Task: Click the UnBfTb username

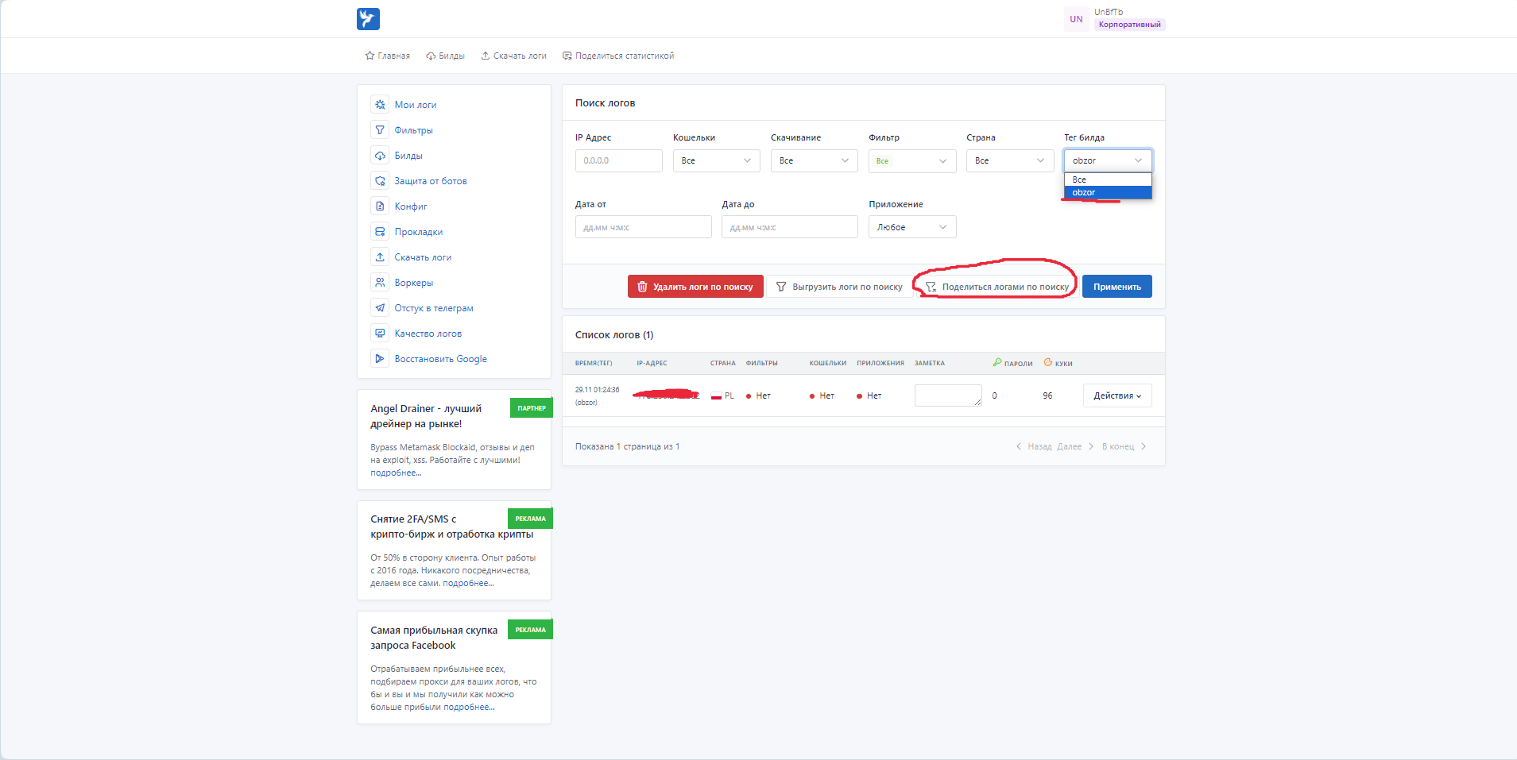Action: (1109, 12)
